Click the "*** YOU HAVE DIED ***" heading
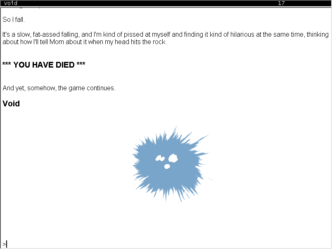332x249 pixels. tap(44, 65)
